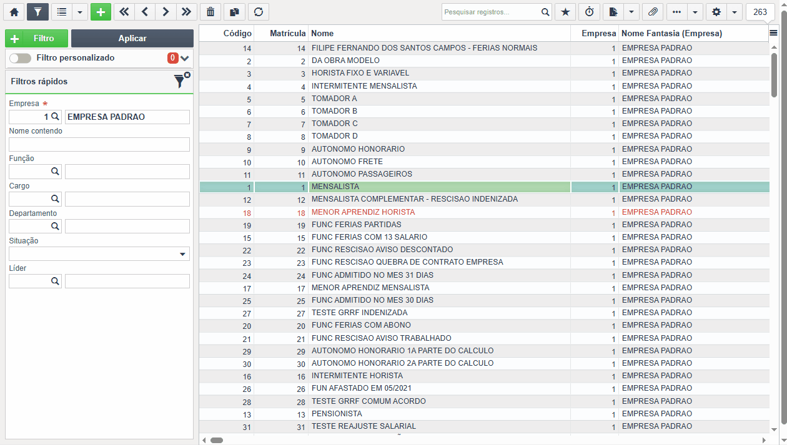
Task: Open the settings gear dropdown arrow
Action: click(x=734, y=12)
